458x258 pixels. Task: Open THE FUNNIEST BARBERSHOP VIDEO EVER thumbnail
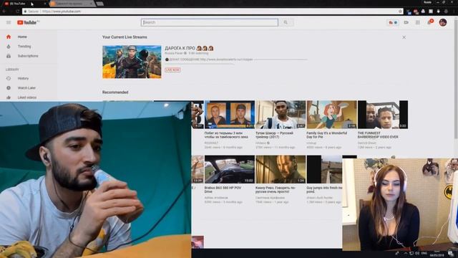pyautogui.click(x=383, y=115)
